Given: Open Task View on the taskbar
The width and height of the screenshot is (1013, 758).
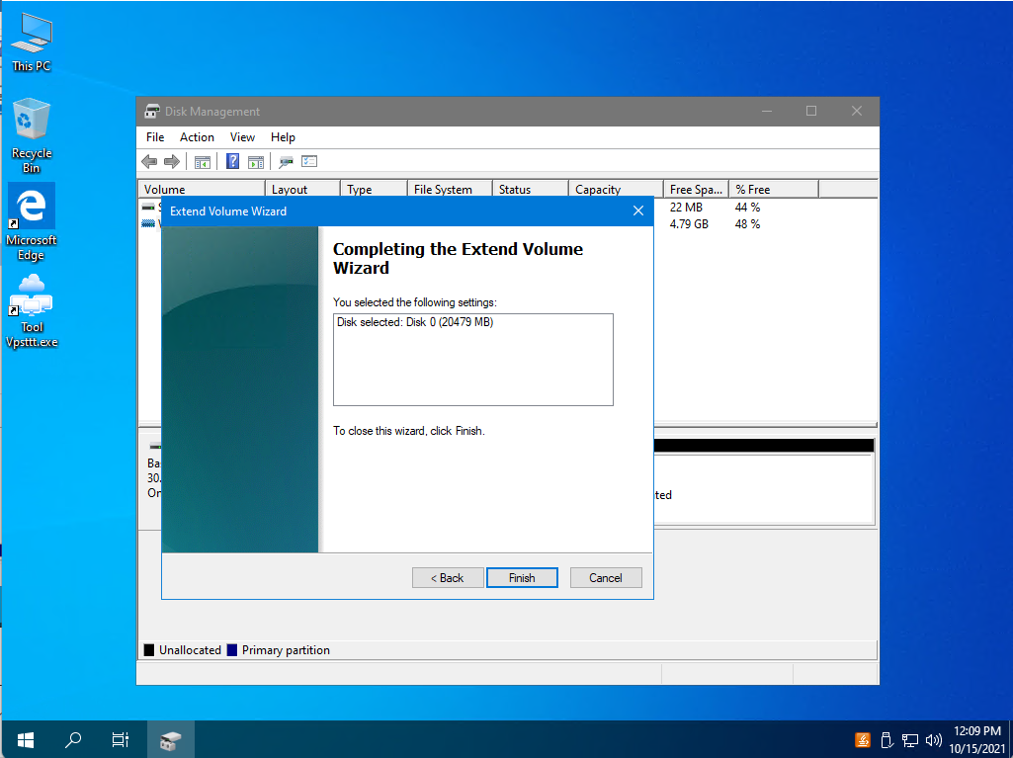Looking at the screenshot, I should coord(121,739).
